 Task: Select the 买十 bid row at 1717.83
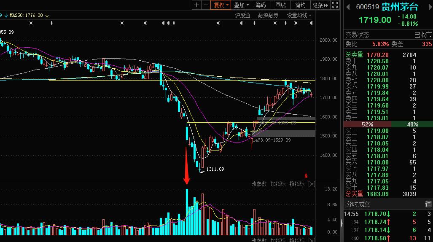388,188
